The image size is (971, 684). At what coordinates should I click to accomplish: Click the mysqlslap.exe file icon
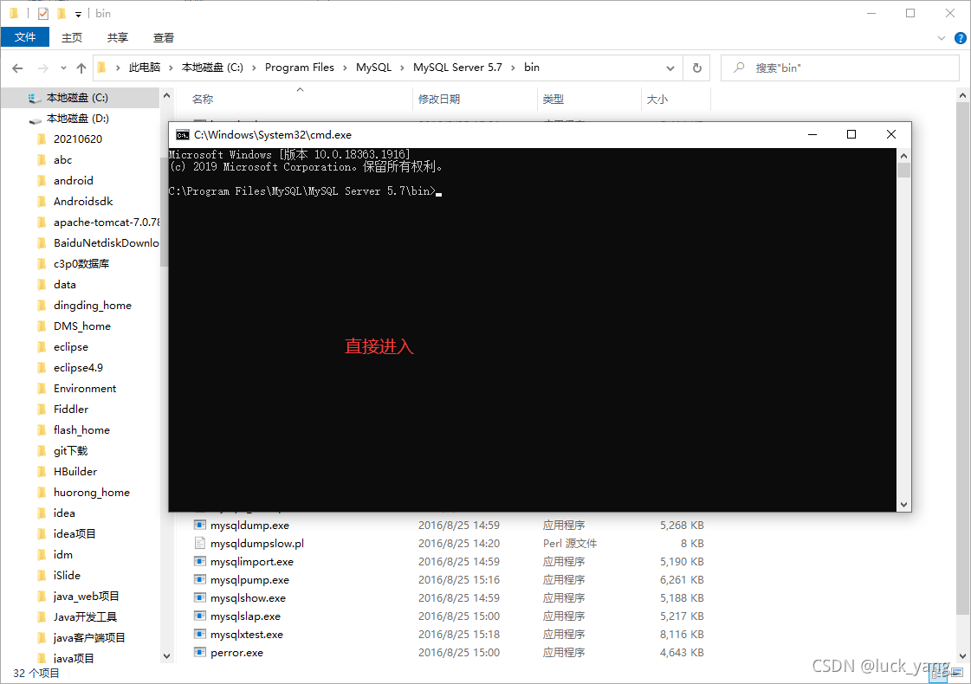click(199, 616)
